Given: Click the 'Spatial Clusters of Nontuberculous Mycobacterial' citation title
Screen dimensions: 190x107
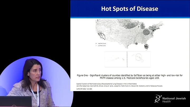Looking at the screenshot, I should [107, 84].
